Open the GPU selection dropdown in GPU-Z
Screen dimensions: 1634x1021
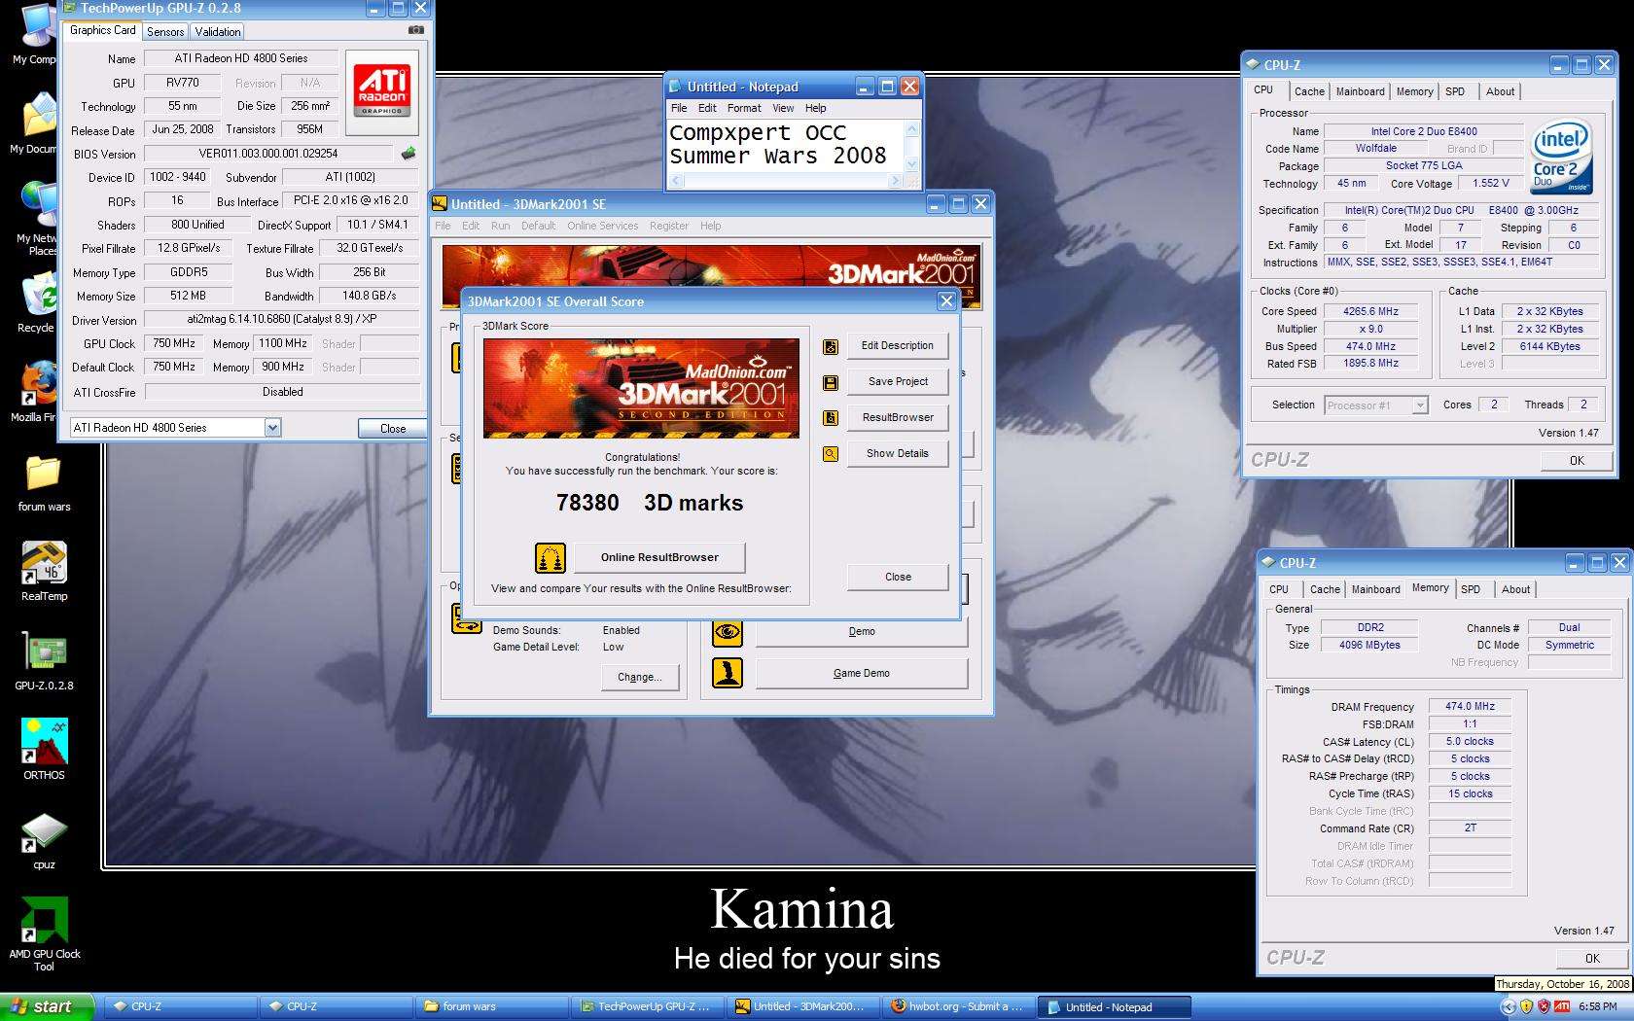272,428
